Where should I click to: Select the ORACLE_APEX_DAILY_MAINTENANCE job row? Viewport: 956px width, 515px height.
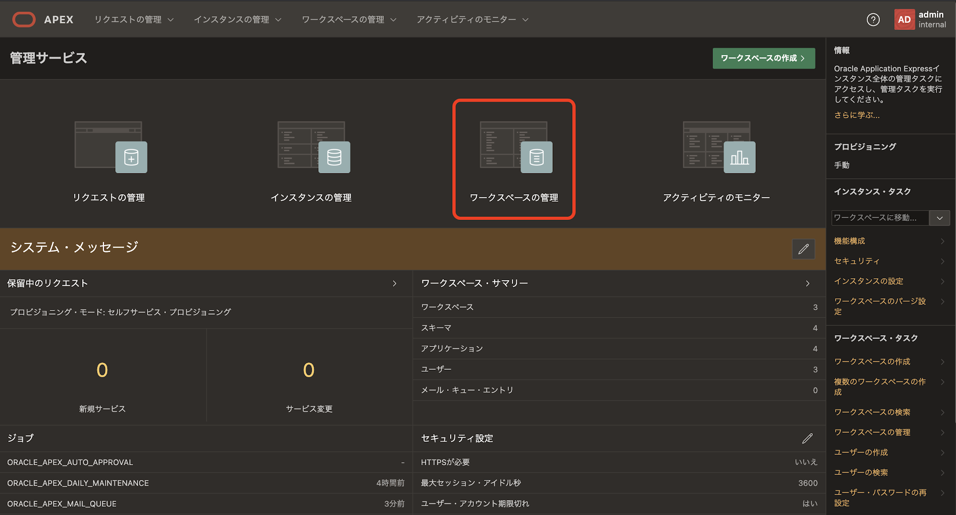point(206,483)
